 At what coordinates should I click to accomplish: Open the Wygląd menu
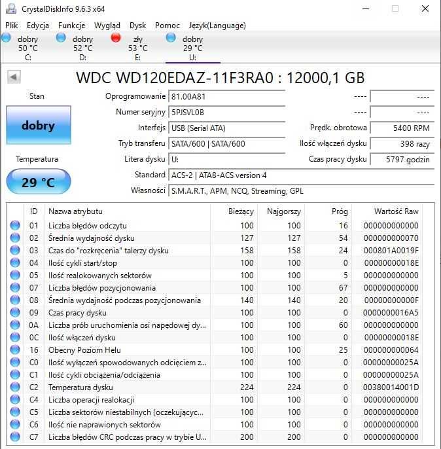point(107,26)
